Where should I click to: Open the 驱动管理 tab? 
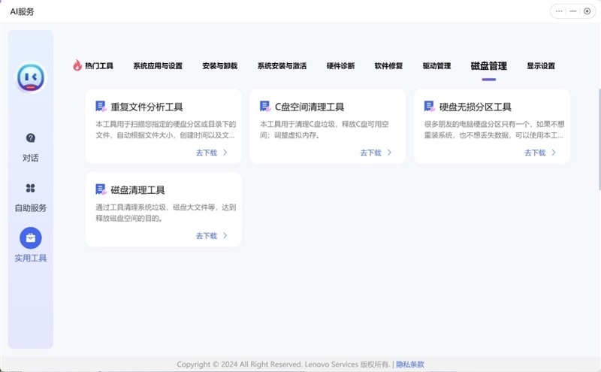[436, 66]
